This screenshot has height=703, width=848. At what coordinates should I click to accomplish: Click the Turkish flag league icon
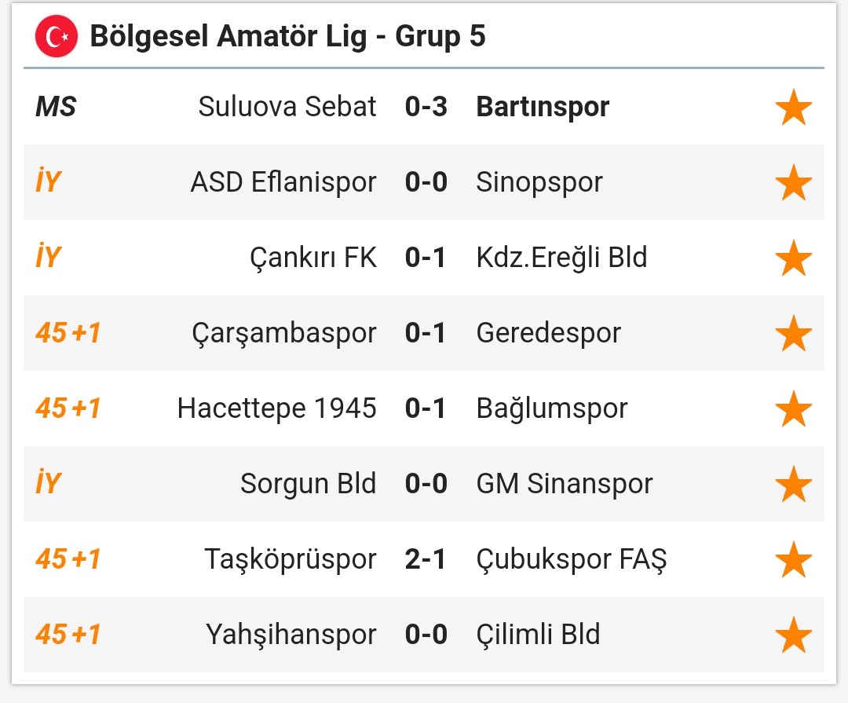point(57,36)
